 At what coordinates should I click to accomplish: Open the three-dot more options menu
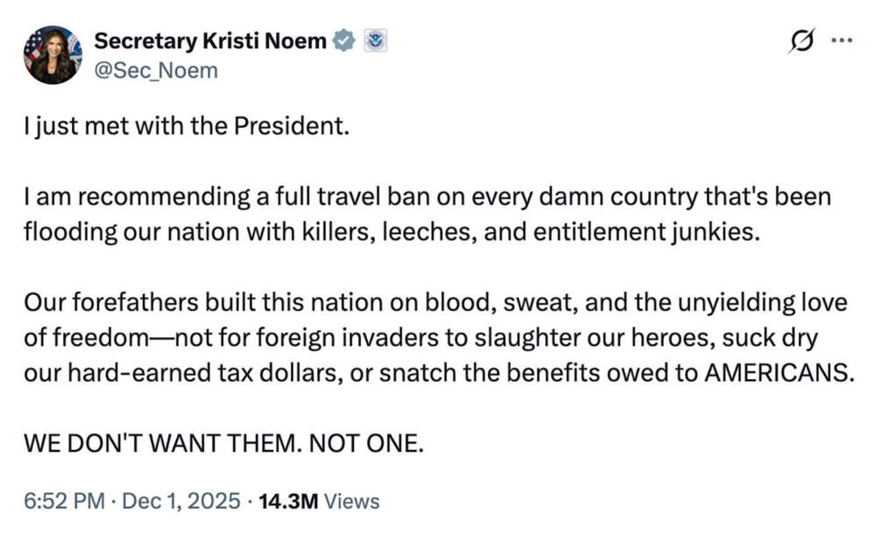[x=840, y=40]
